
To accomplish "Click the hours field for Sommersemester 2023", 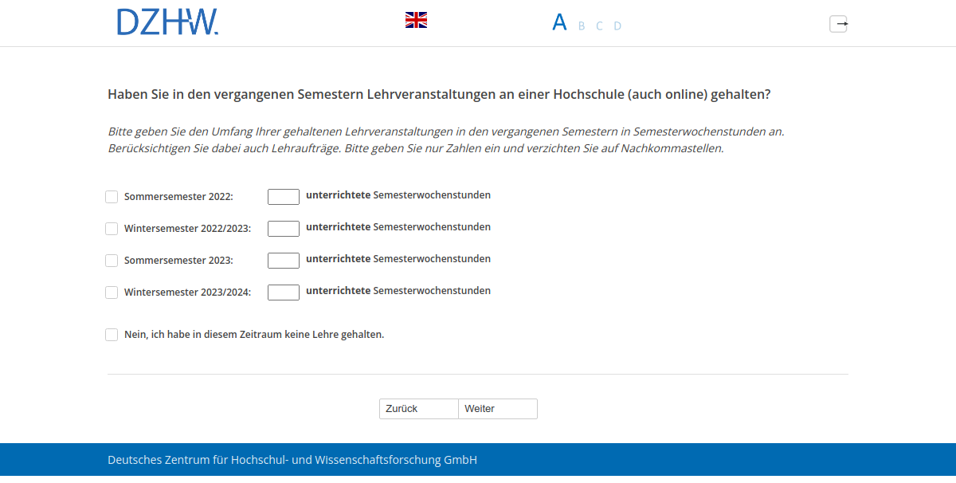I will (284, 260).
